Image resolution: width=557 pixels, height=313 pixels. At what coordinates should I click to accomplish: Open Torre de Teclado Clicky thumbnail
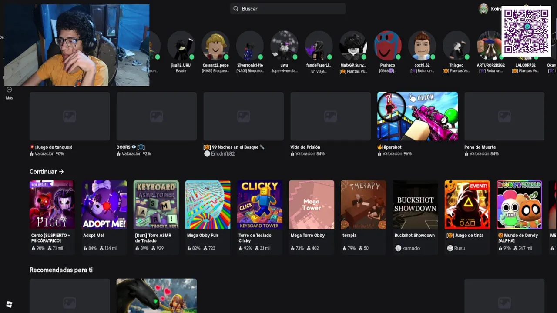259,204
